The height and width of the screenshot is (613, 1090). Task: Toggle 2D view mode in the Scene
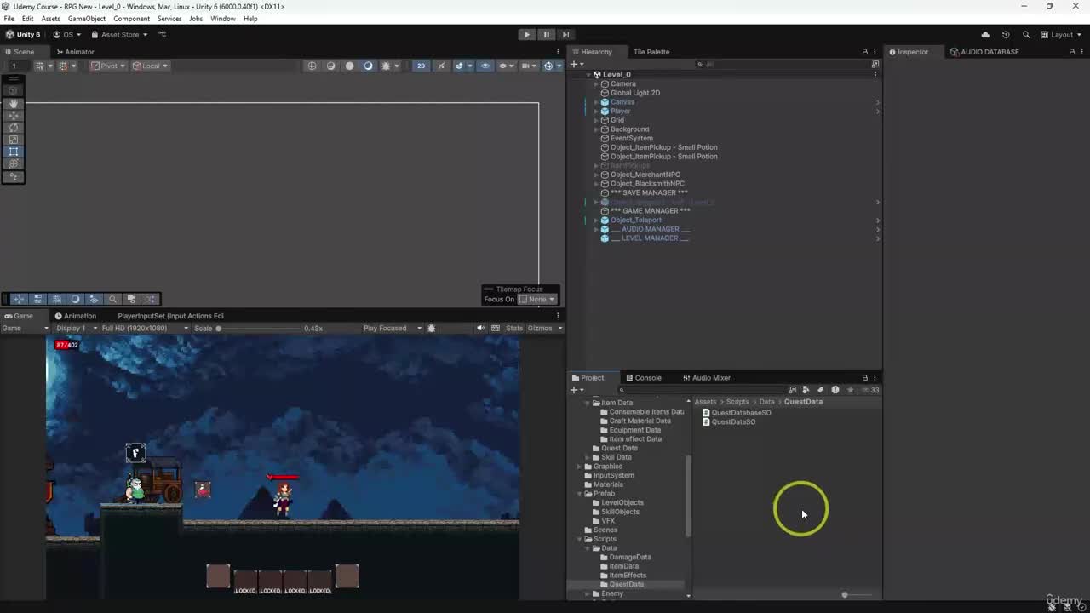coord(421,66)
